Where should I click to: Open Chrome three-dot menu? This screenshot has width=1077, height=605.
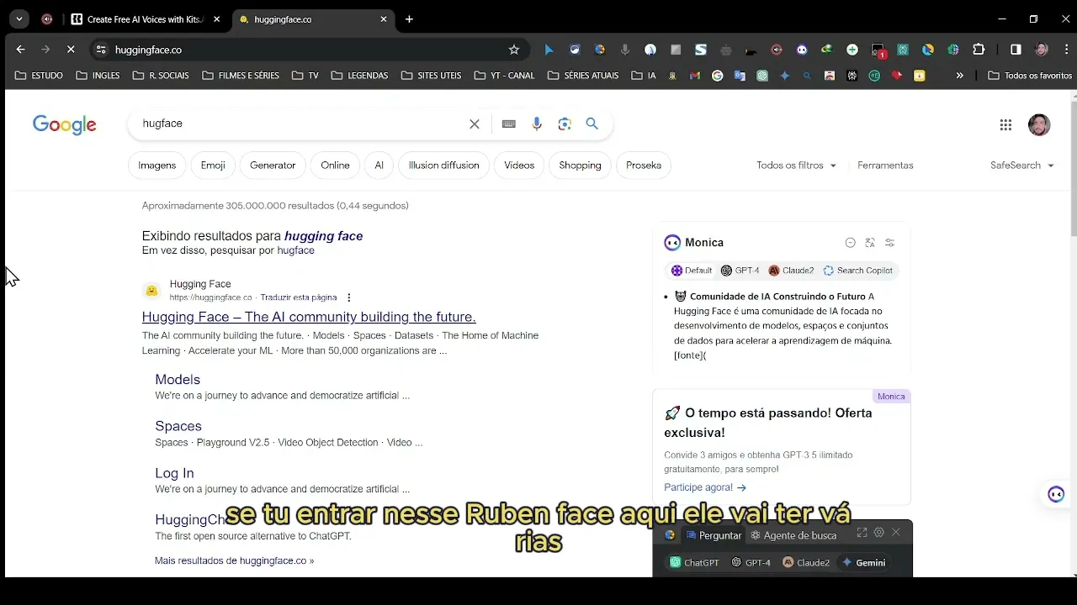1066,50
